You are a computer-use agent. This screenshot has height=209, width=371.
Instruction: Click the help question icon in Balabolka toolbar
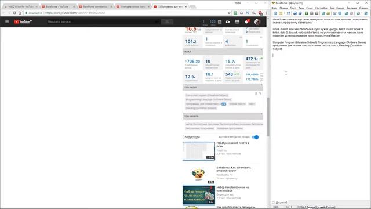click(x=366, y=13)
